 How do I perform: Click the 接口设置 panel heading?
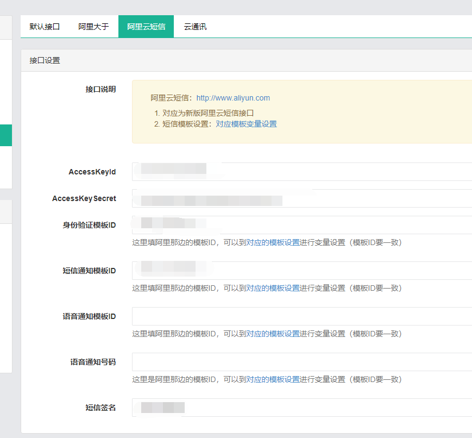tap(45, 60)
